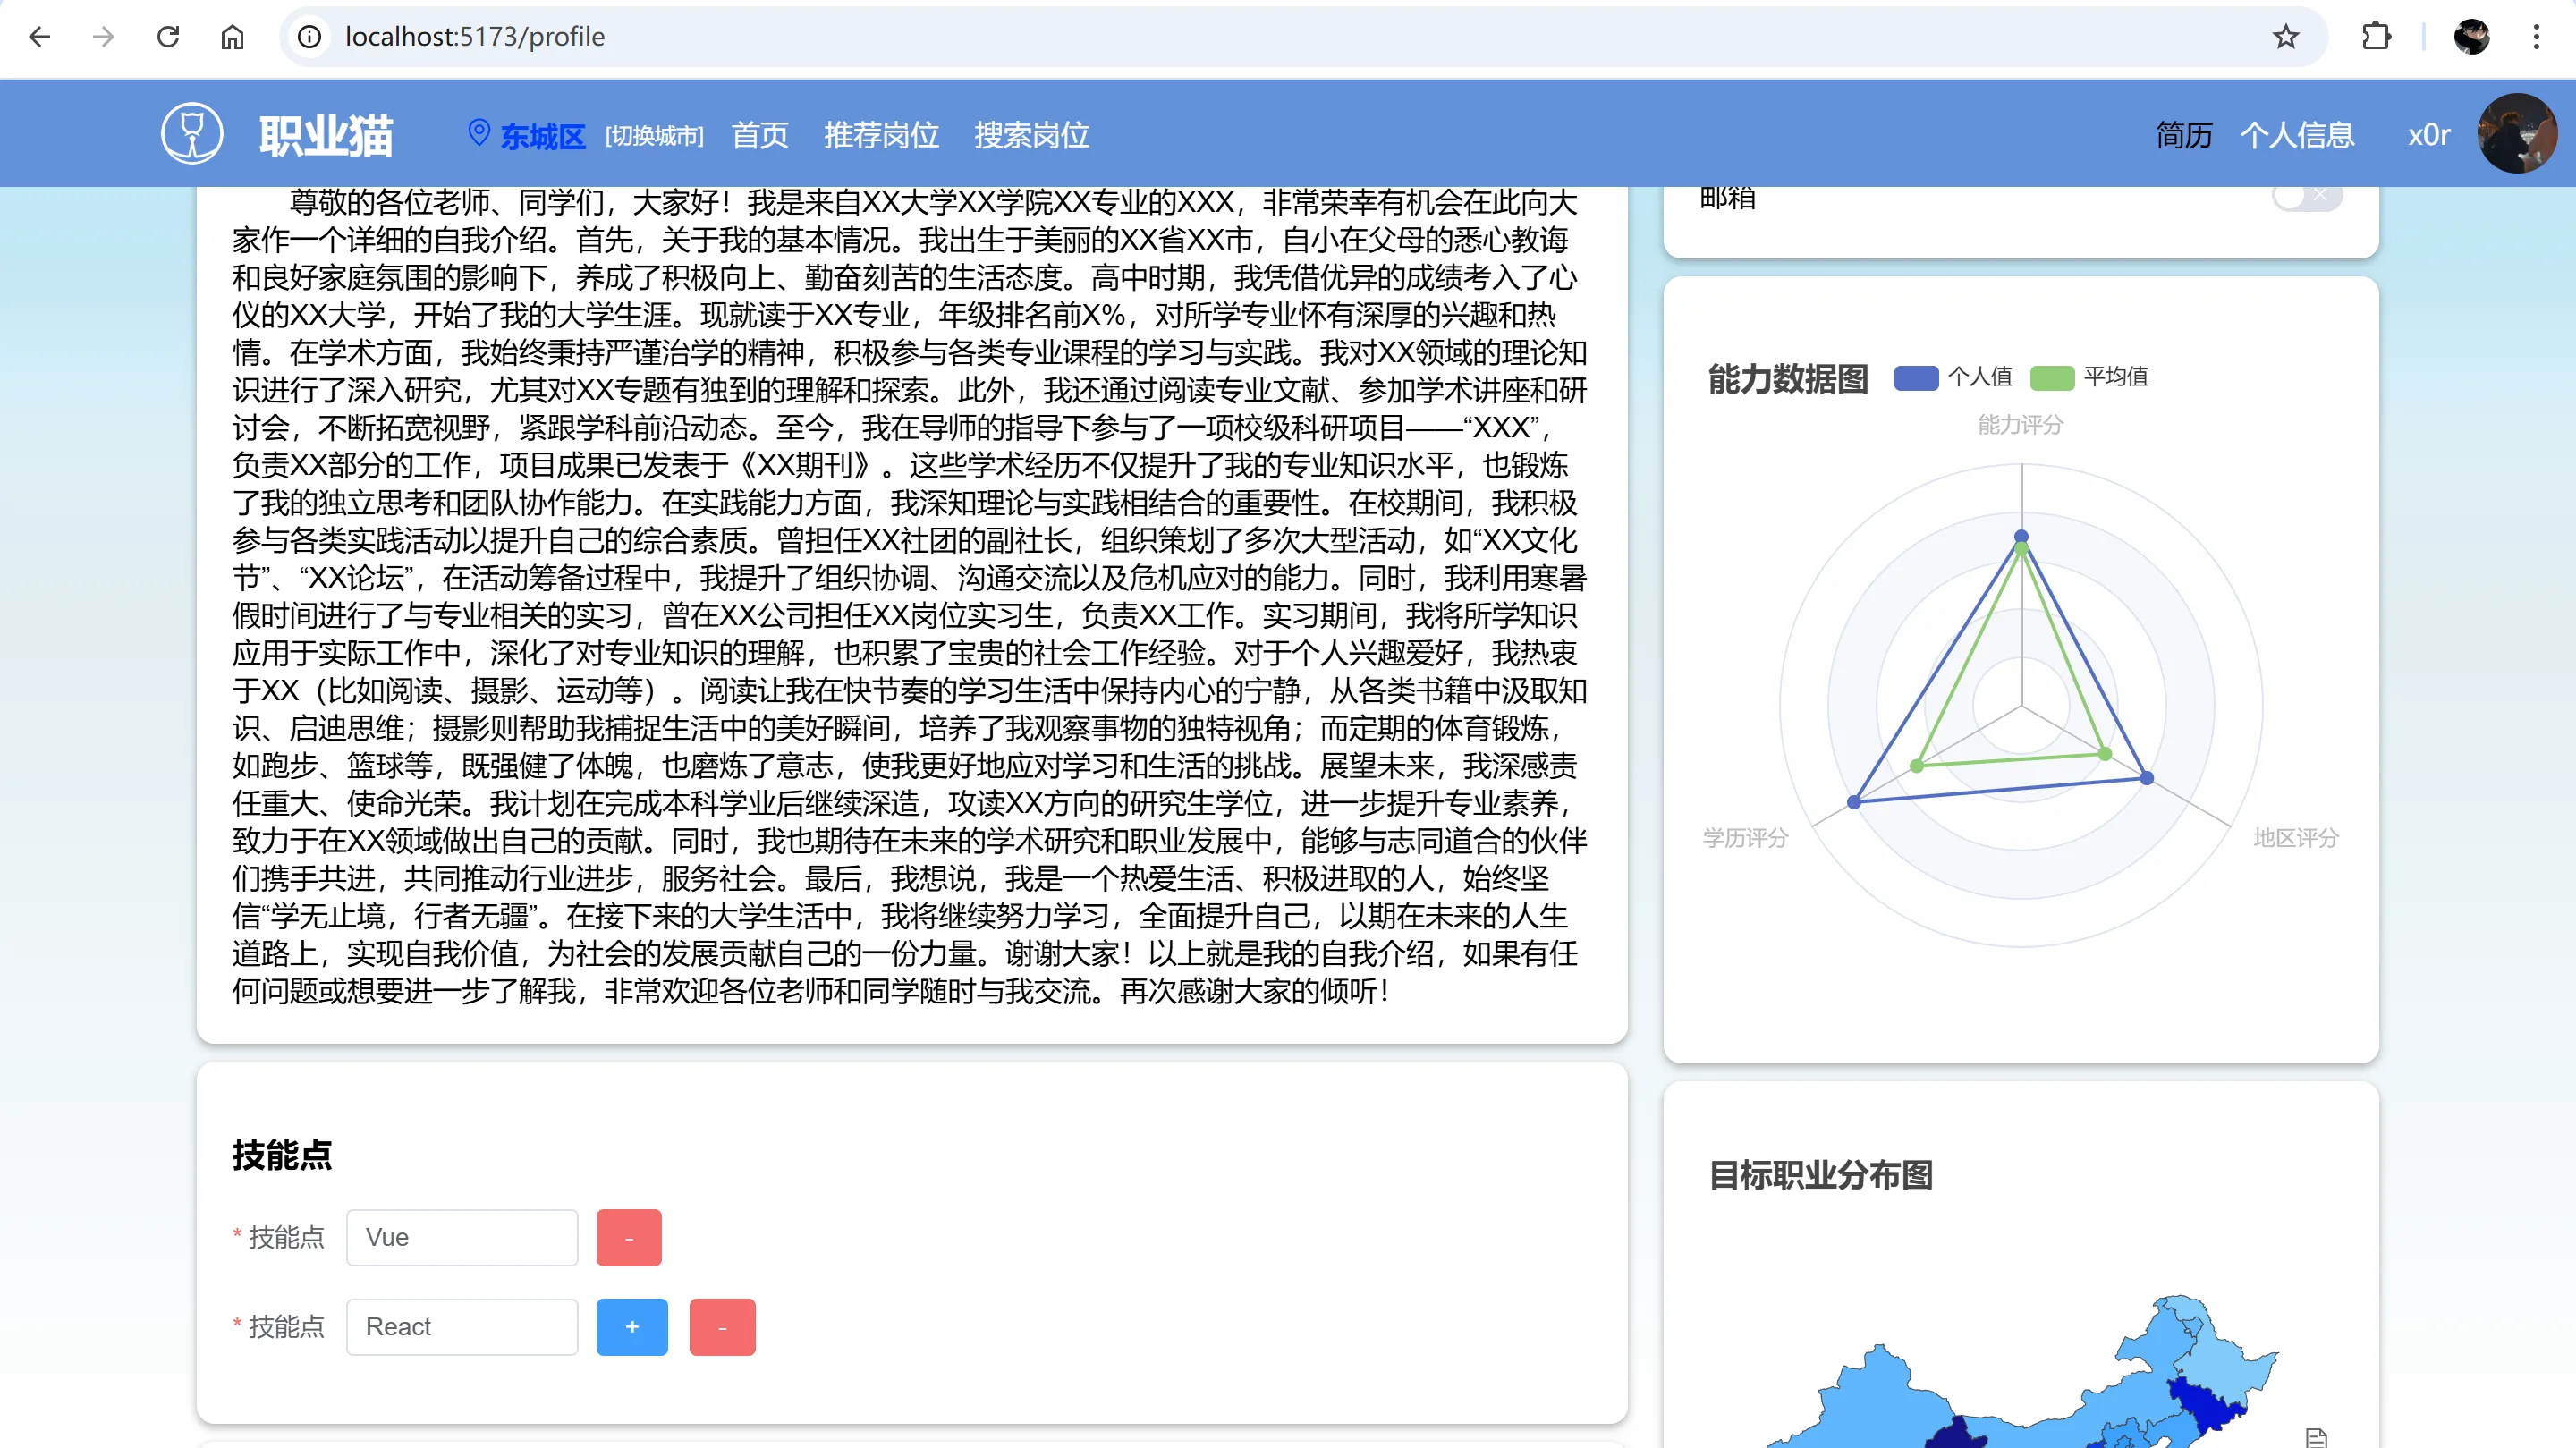Click the 职业猫 cat logo icon

click(192, 133)
